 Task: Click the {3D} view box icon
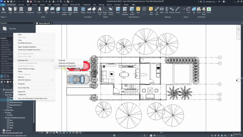[x=8, y=115]
